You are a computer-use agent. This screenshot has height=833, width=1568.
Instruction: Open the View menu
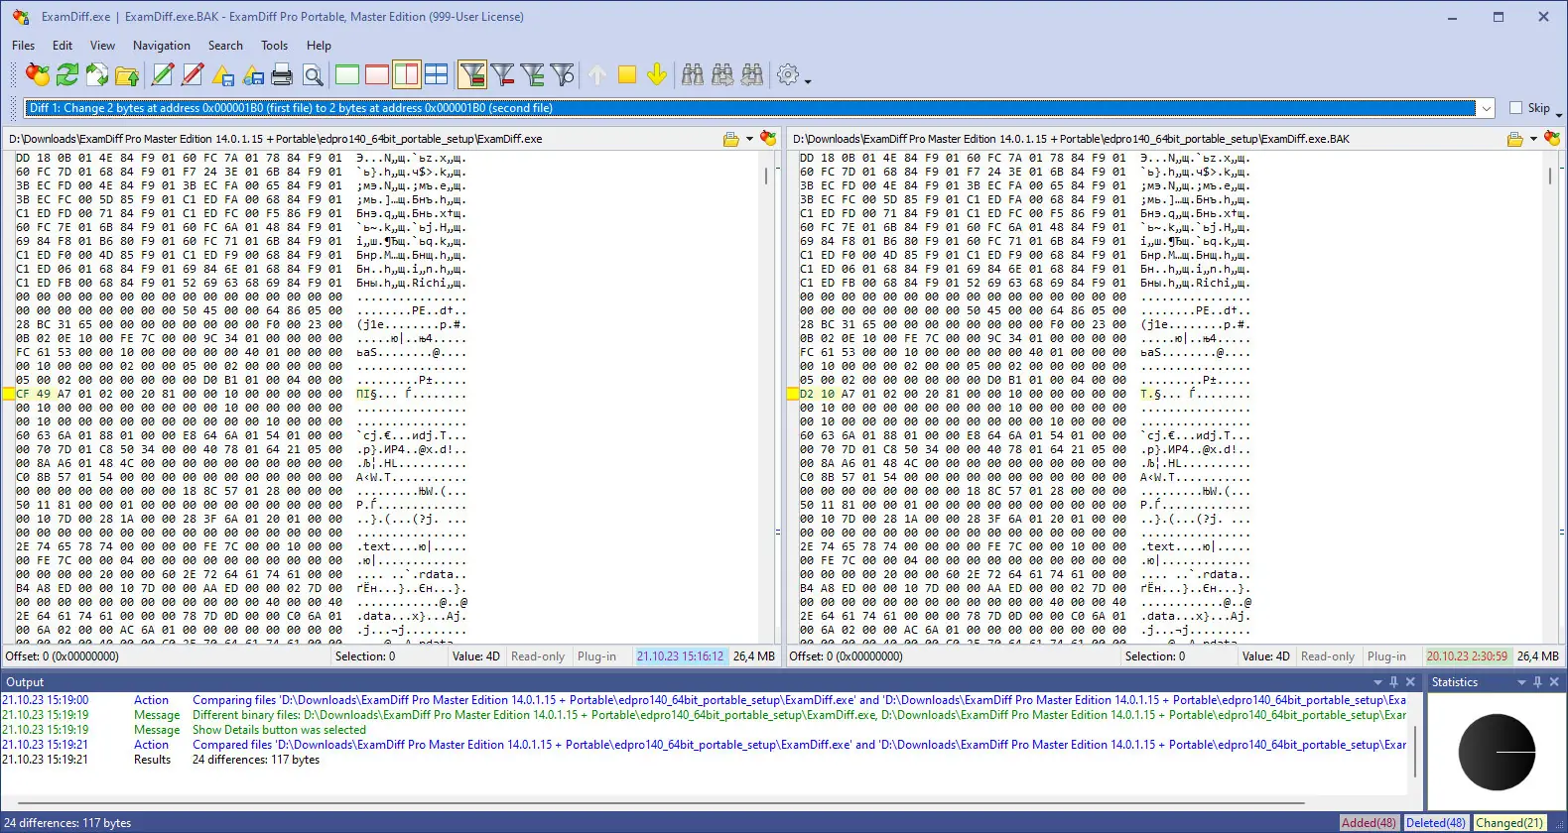click(x=102, y=46)
